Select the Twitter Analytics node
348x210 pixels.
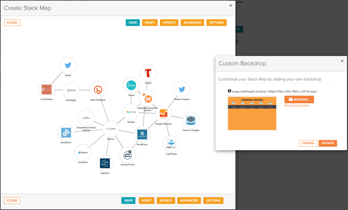click(x=182, y=89)
